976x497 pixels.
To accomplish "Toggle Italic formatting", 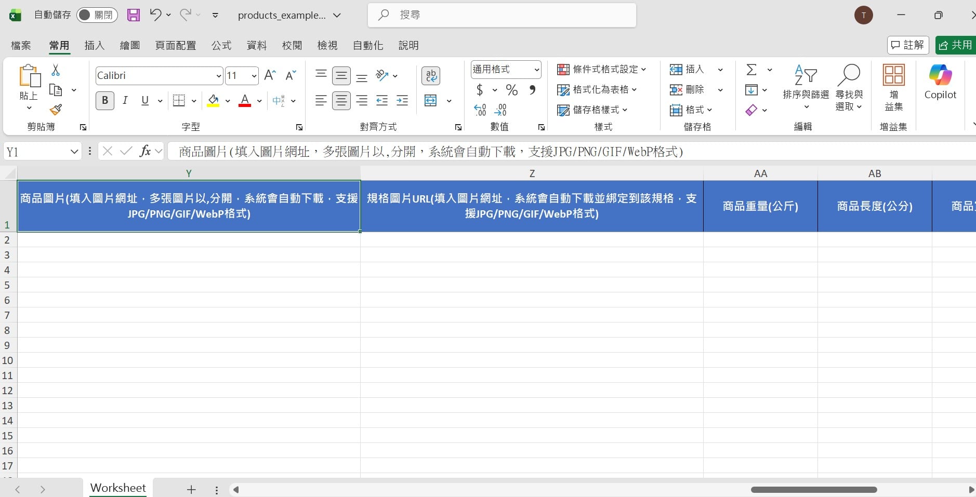I will coord(125,100).
